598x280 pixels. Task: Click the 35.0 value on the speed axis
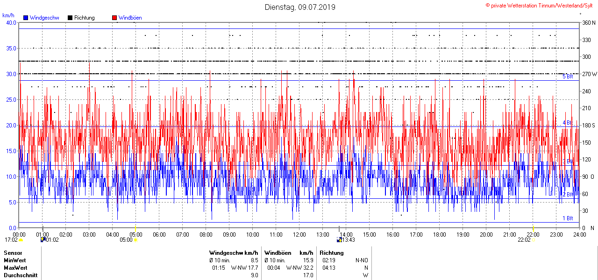pyautogui.click(x=10, y=49)
